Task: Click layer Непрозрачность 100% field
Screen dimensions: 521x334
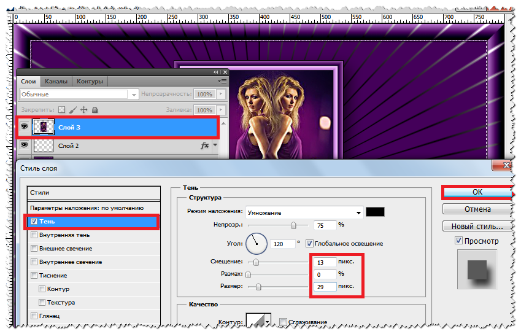Action: point(204,94)
